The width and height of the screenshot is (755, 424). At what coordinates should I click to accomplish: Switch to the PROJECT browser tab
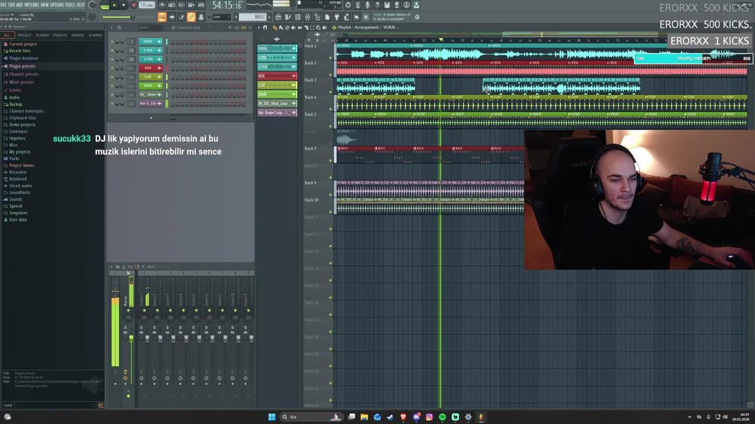click(24, 35)
